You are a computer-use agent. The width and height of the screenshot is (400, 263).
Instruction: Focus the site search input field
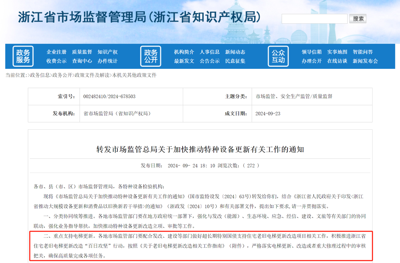pos(314,19)
